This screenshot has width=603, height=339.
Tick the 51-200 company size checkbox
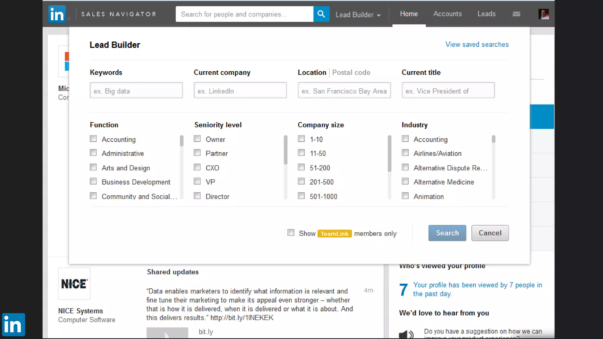(x=301, y=167)
